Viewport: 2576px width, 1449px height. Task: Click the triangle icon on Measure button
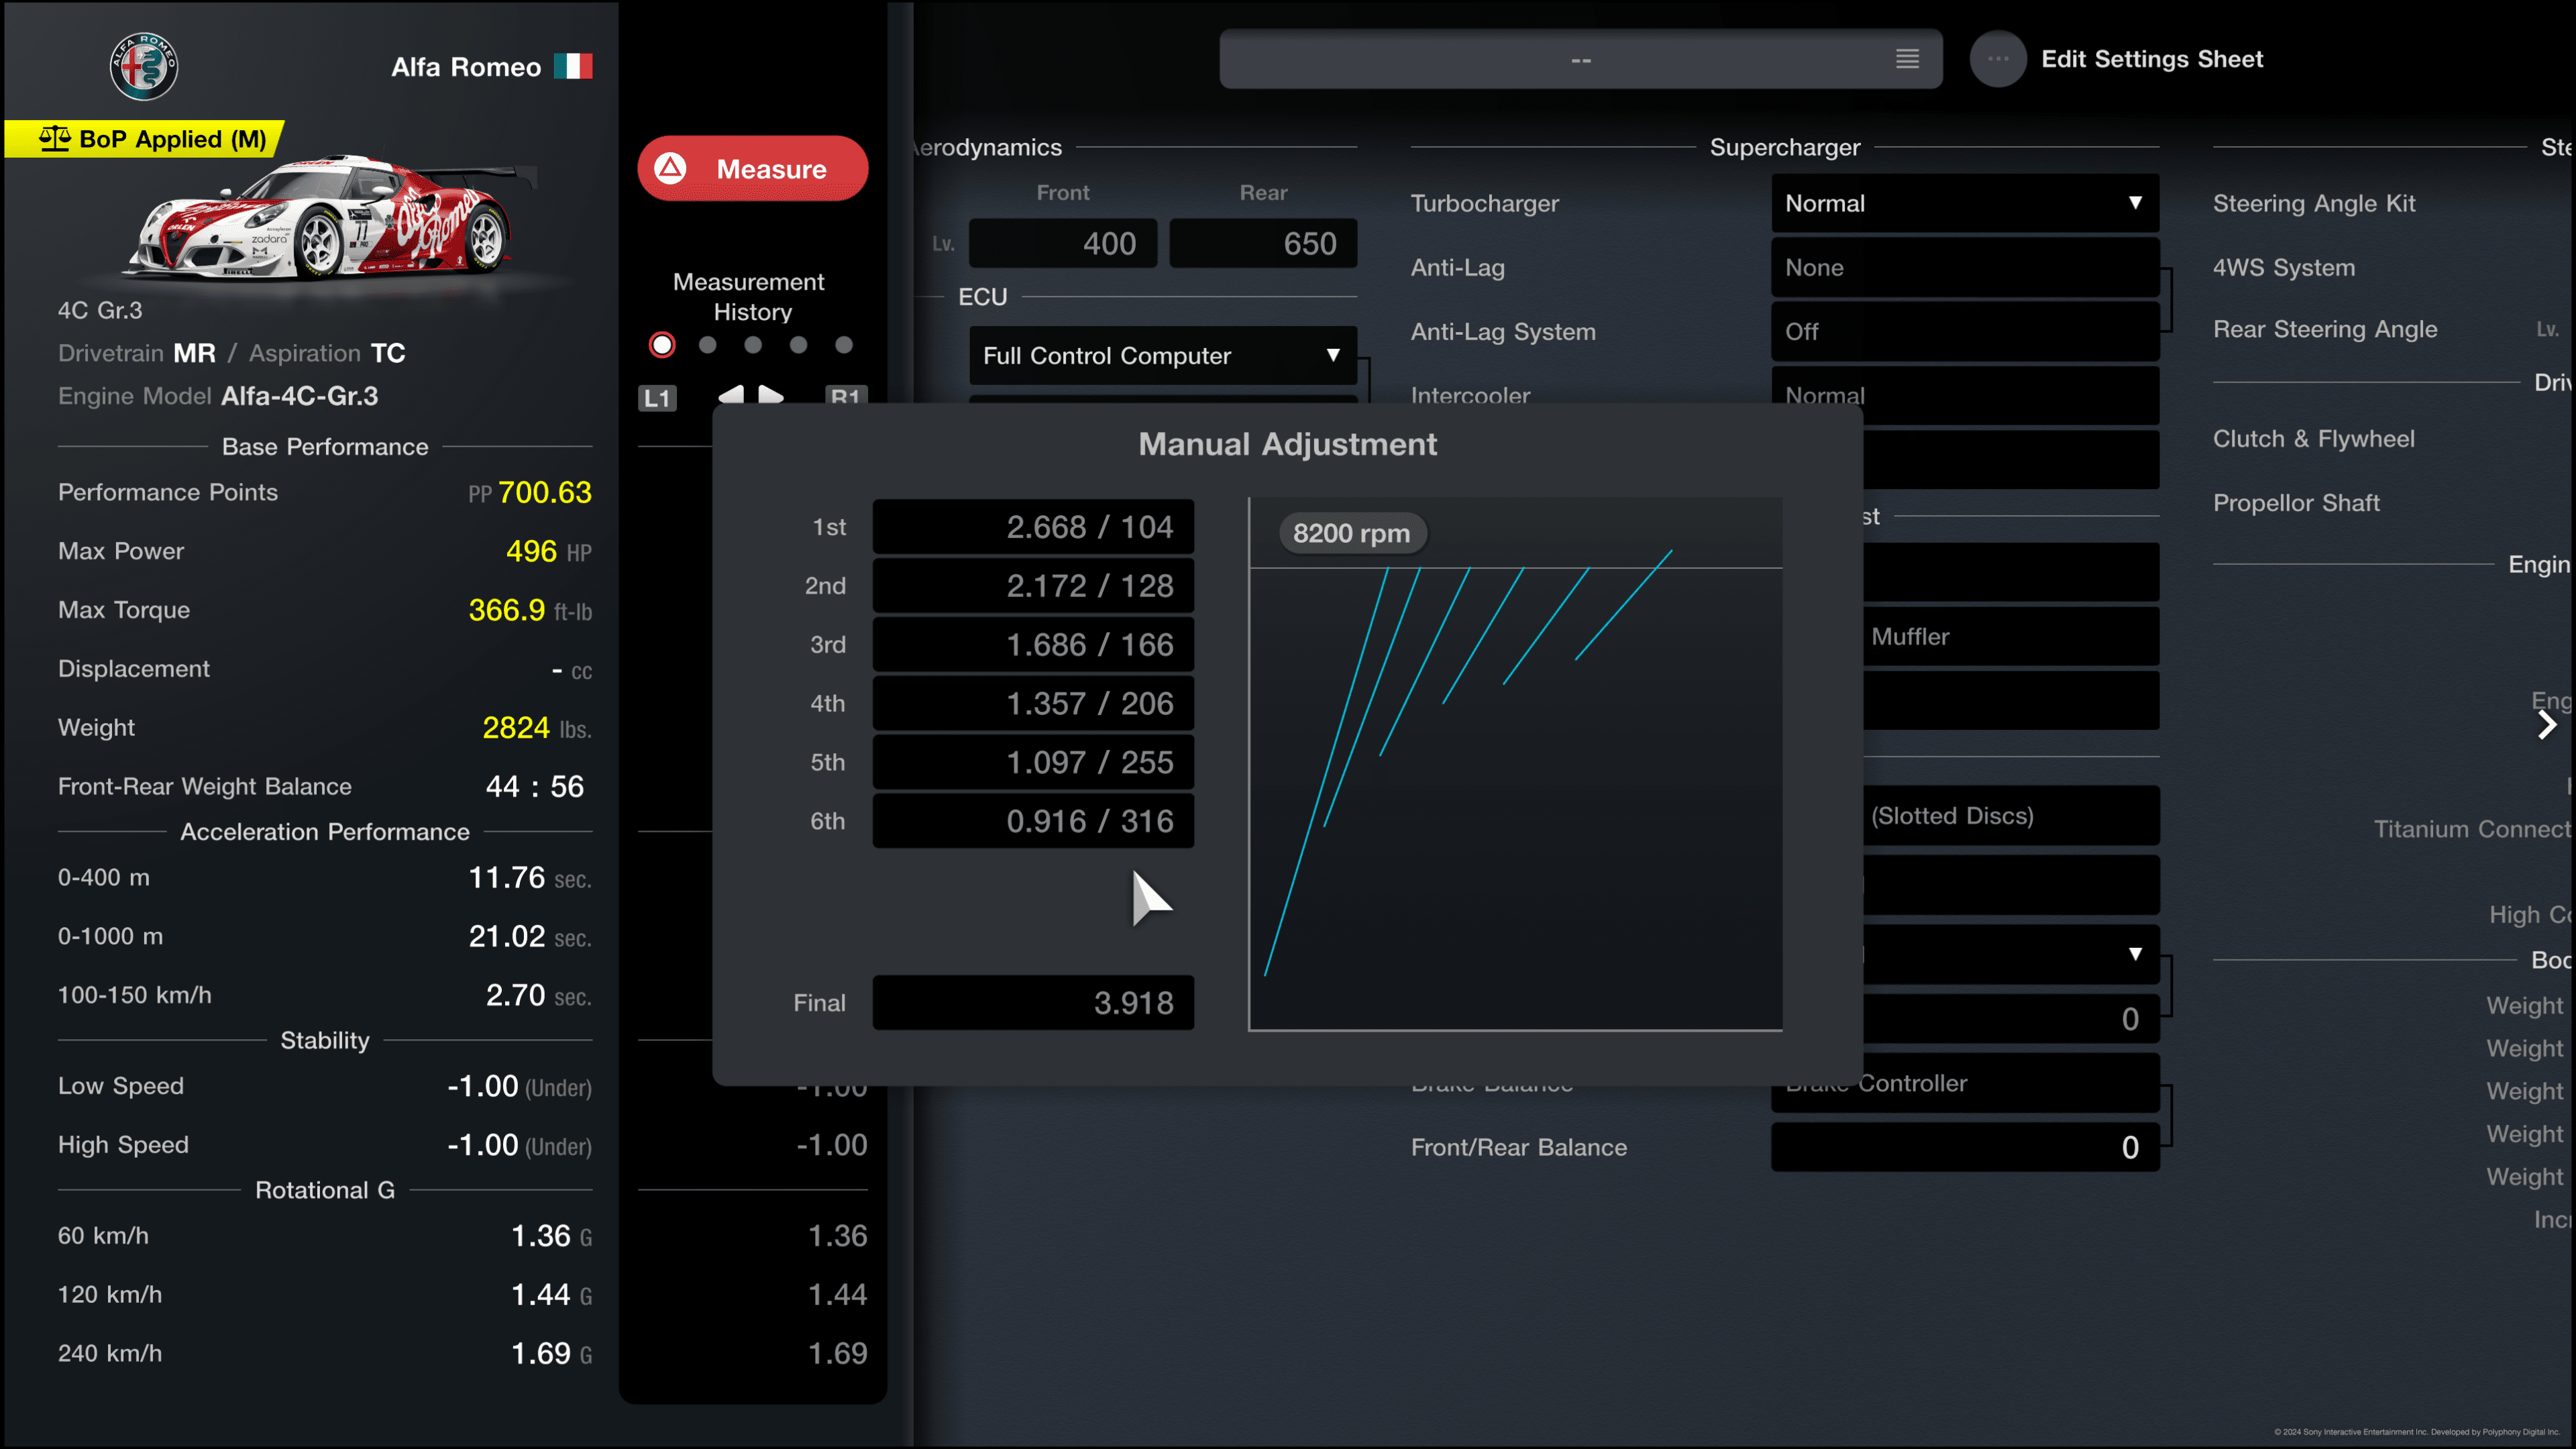click(x=670, y=168)
